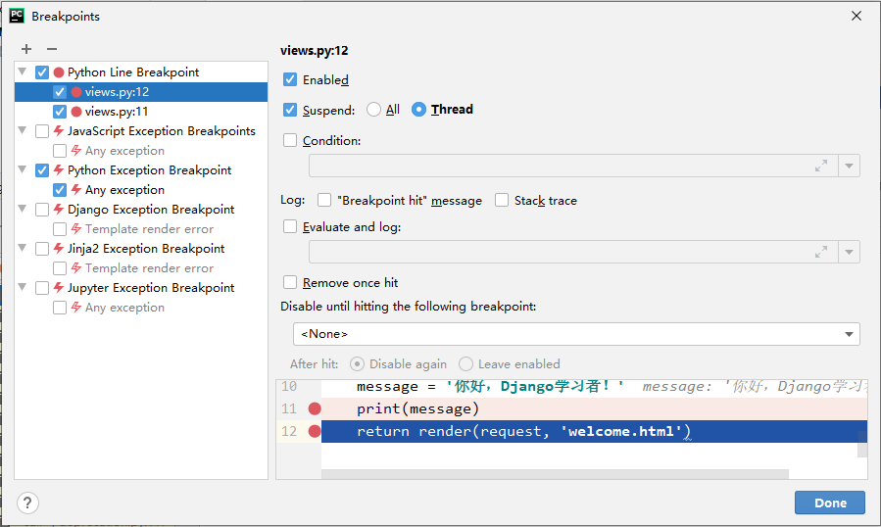Collapse Jupyter Exception Breakpoint group
The image size is (881, 527).
click(23, 287)
